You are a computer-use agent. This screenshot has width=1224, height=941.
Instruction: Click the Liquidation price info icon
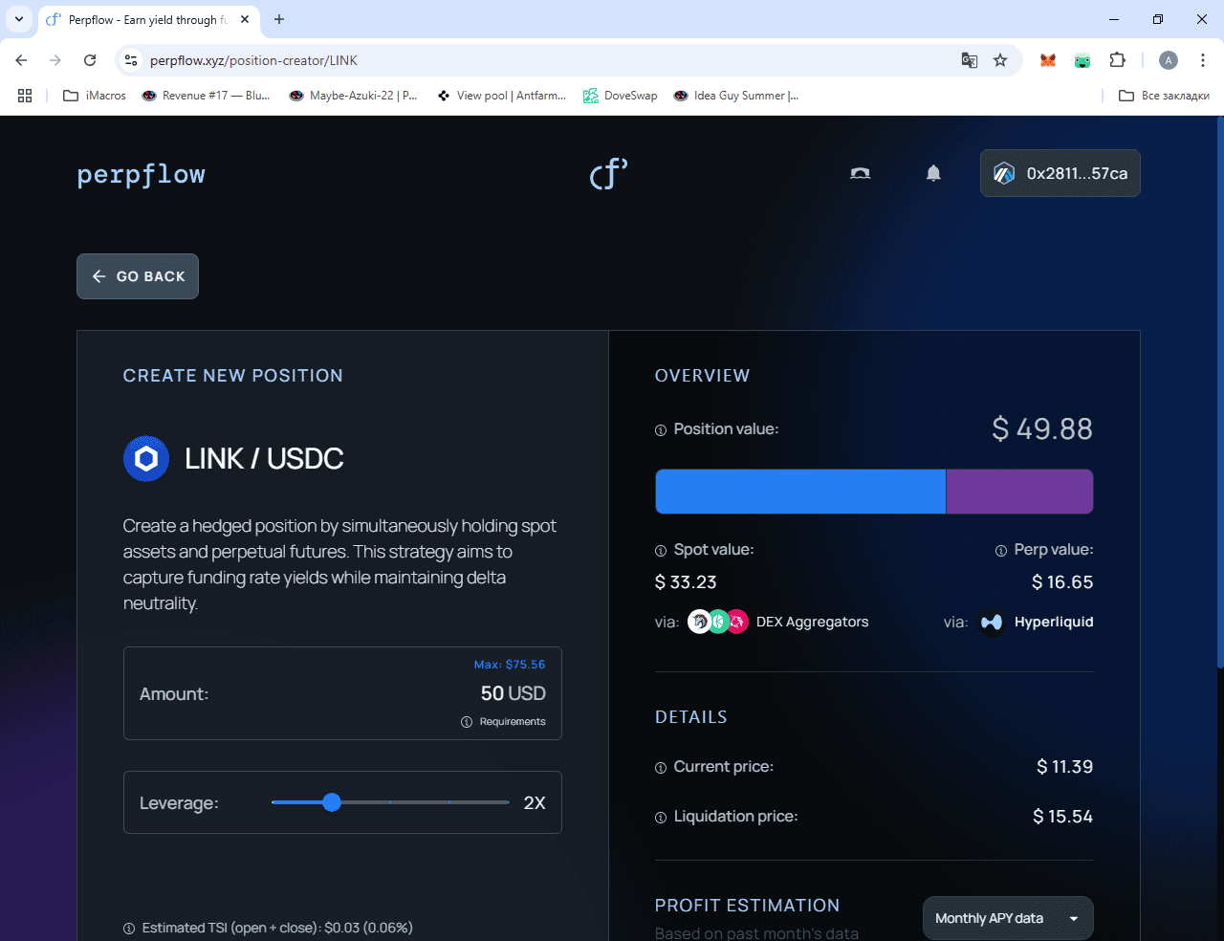point(661,818)
